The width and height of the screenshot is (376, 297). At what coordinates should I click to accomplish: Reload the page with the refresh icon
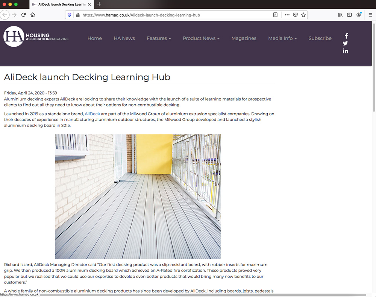click(23, 15)
